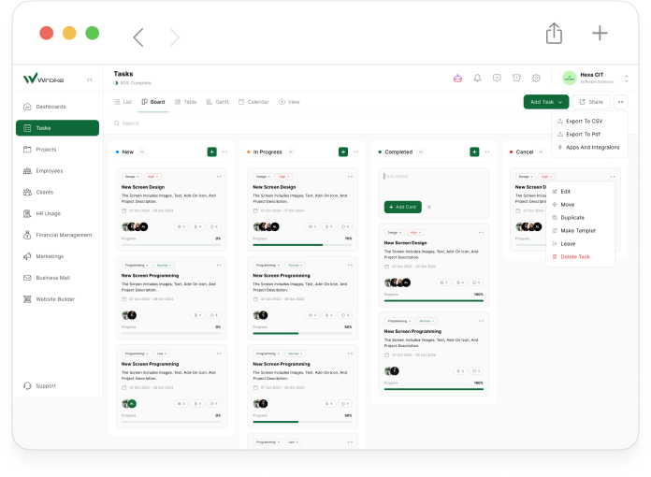Open Employees in sidebar
The height and width of the screenshot is (477, 651).
[x=57, y=170]
